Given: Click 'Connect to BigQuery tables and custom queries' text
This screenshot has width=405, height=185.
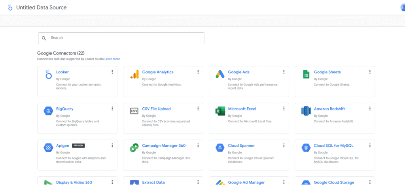Looking at the screenshot, I should pyautogui.click(x=78, y=123).
